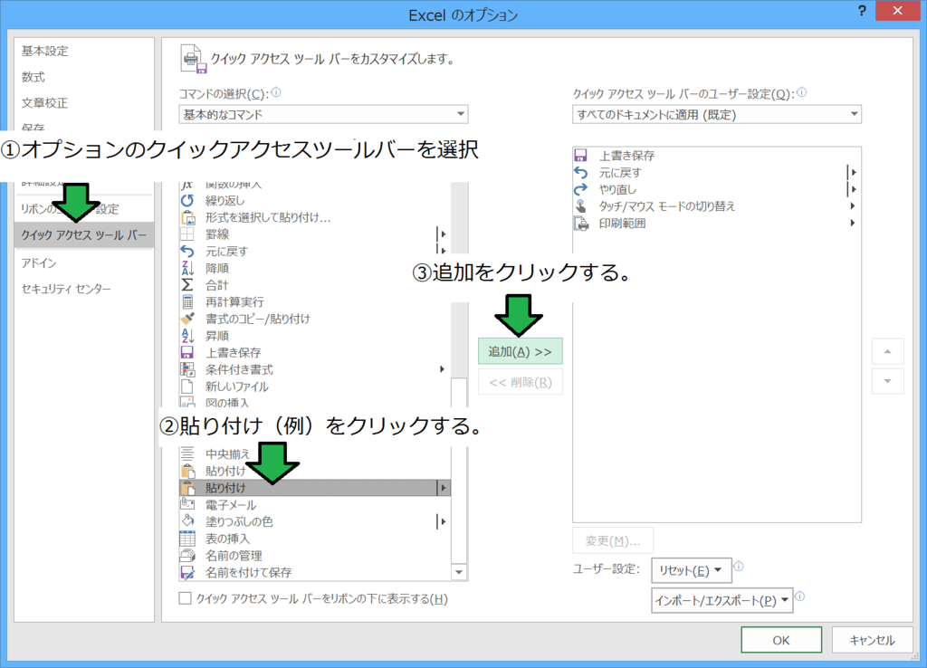
Task: Click the help question mark in title bar
Action: pyautogui.click(x=862, y=11)
